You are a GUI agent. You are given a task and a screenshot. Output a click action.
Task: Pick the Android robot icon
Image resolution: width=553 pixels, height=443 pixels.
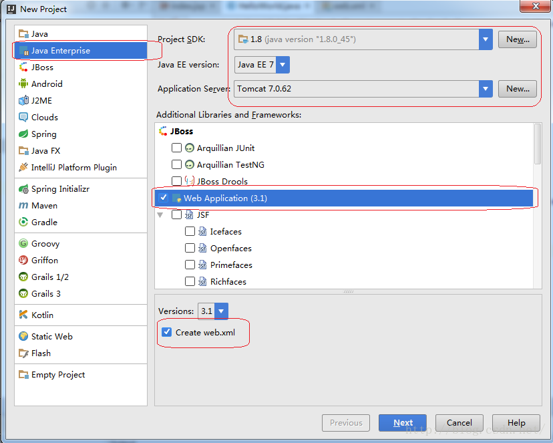23,84
